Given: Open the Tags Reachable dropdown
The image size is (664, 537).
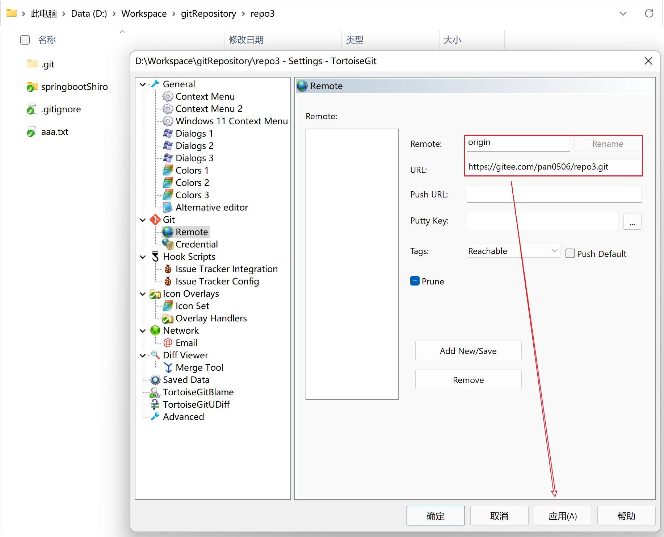Looking at the screenshot, I should click(x=513, y=251).
